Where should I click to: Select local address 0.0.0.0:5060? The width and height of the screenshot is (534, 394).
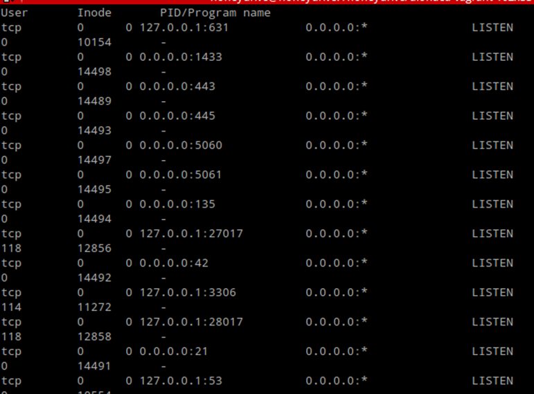tap(181, 145)
